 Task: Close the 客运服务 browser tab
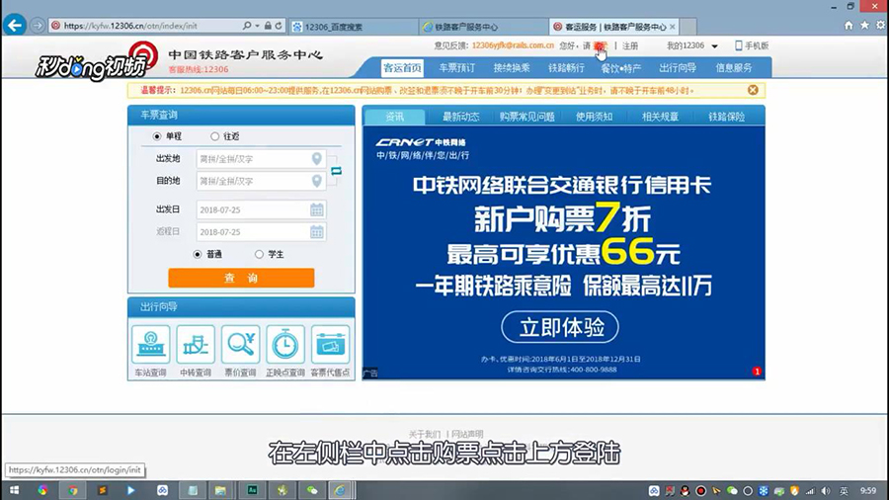click(673, 27)
